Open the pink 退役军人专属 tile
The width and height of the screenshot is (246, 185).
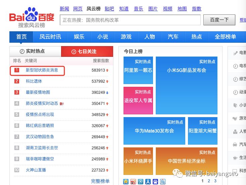coord(138,101)
